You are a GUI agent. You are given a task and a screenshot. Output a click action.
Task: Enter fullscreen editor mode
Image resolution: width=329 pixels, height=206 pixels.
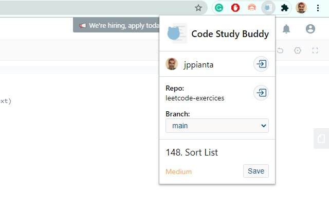(x=316, y=50)
